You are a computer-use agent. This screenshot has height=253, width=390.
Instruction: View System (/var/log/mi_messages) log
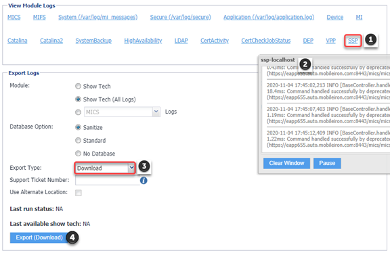click(97, 18)
